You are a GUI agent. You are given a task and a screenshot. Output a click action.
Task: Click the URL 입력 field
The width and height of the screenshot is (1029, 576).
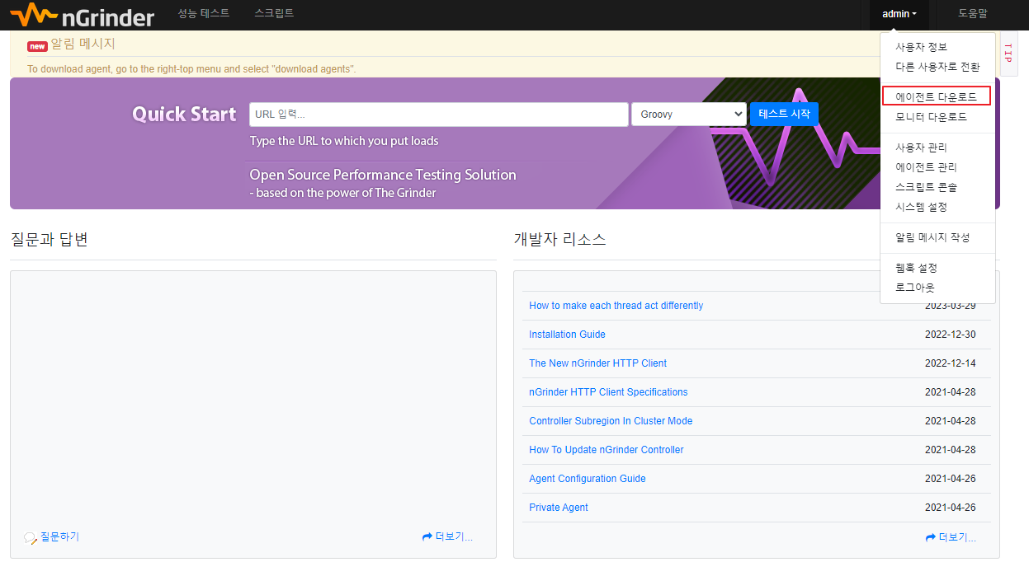point(439,115)
